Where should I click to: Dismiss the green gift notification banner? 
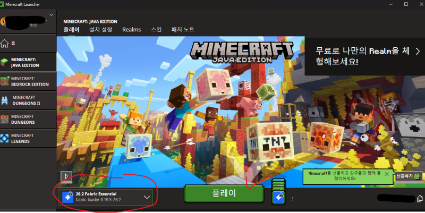point(387,174)
